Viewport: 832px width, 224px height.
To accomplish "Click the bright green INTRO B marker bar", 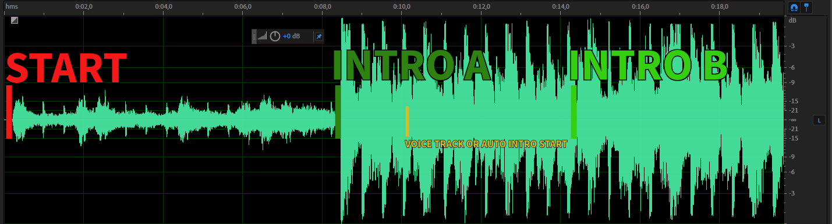I will click(574, 112).
